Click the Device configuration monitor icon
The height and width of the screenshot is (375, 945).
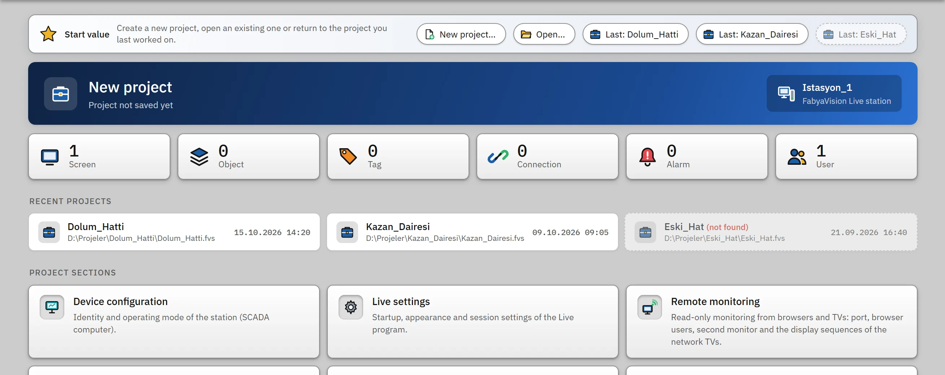pyautogui.click(x=52, y=307)
